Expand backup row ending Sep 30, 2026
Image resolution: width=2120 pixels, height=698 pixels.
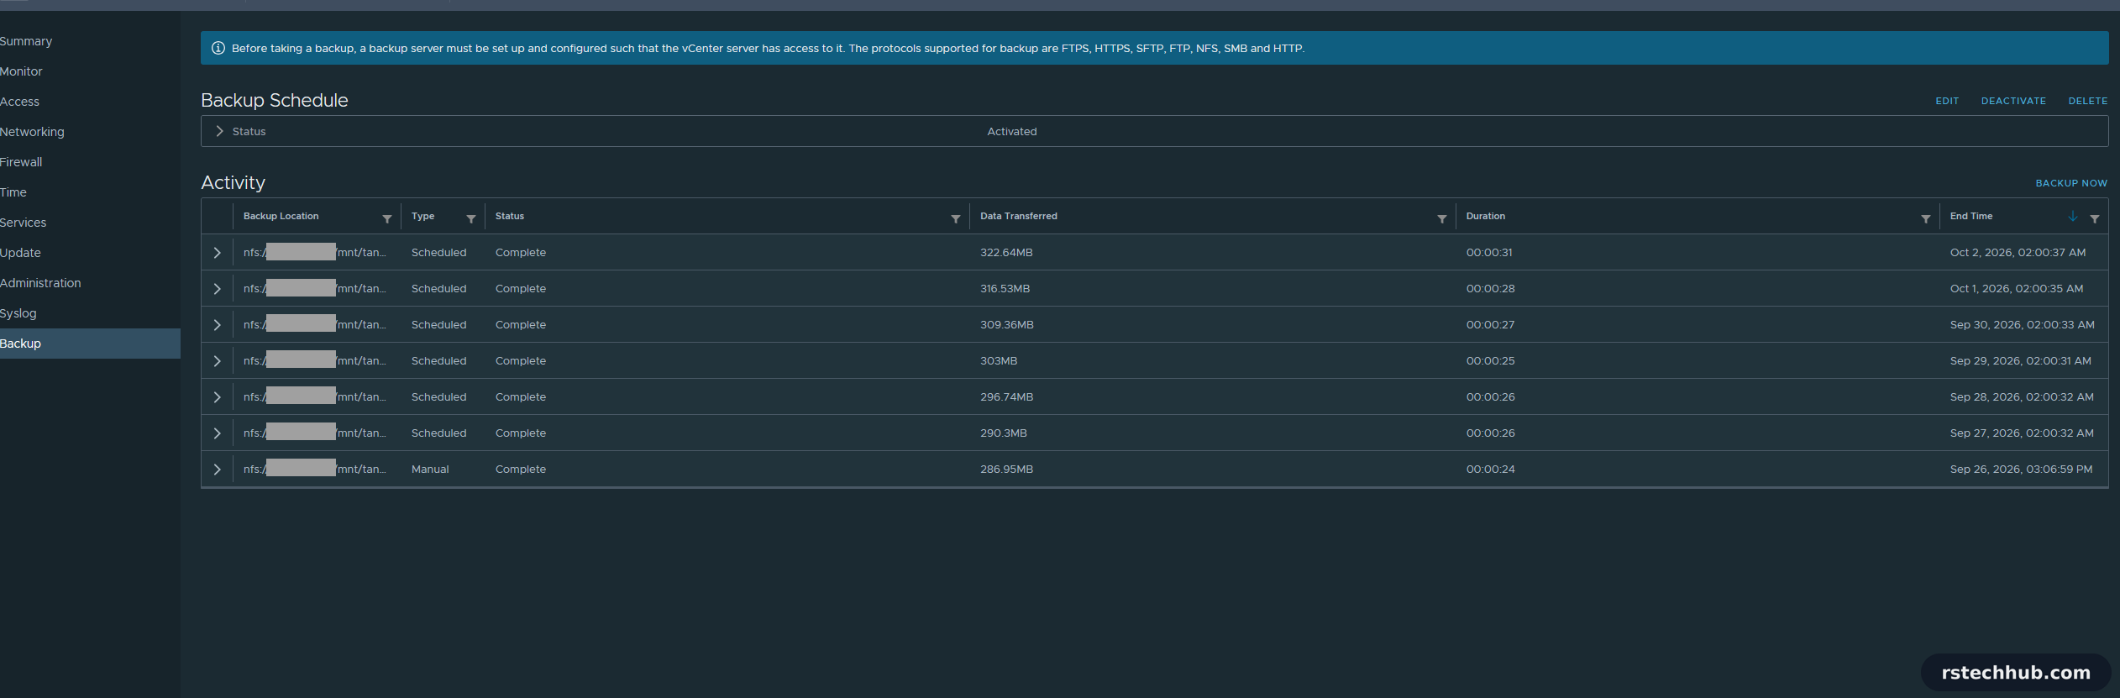(217, 325)
